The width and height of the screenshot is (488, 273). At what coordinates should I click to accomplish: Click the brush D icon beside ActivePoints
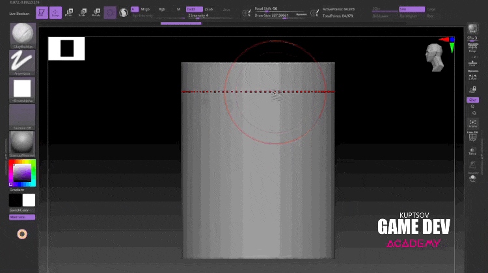click(x=315, y=13)
